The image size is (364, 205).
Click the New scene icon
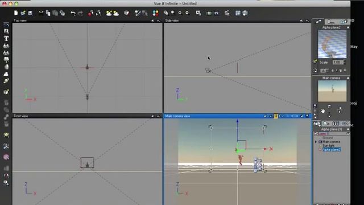[x=16, y=13]
